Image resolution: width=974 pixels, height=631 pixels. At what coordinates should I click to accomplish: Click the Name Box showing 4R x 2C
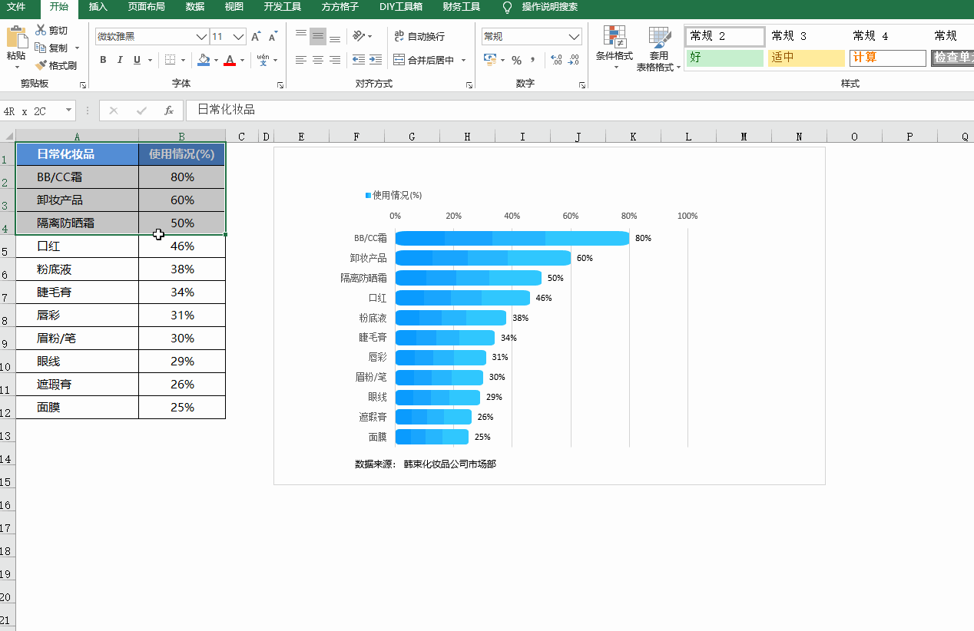point(32,111)
